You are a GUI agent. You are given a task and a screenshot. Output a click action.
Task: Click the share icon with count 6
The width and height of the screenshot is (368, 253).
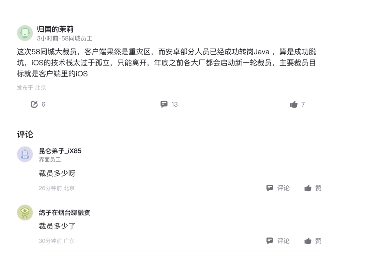34,104
